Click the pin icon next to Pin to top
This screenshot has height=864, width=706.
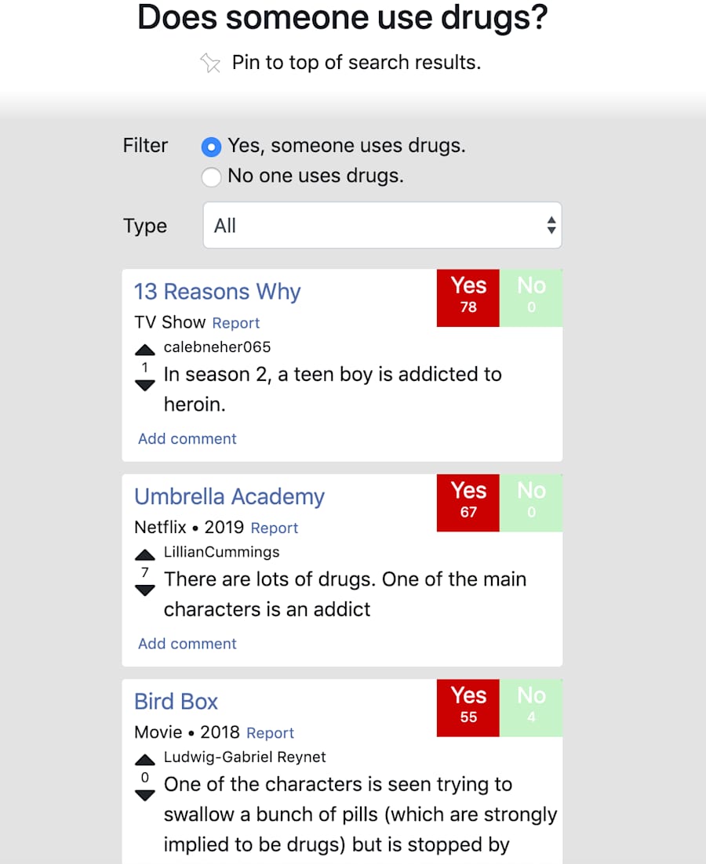click(209, 63)
